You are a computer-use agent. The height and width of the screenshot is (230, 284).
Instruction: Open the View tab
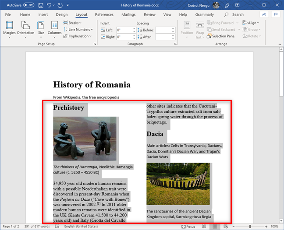(167, 14)
